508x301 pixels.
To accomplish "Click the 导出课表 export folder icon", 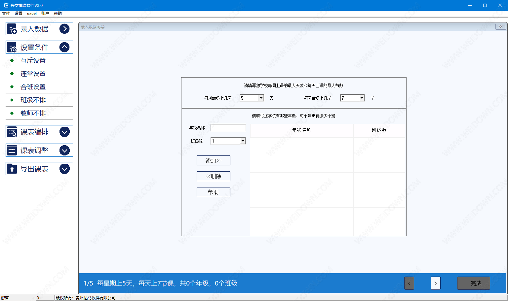I will pos(12,169).
